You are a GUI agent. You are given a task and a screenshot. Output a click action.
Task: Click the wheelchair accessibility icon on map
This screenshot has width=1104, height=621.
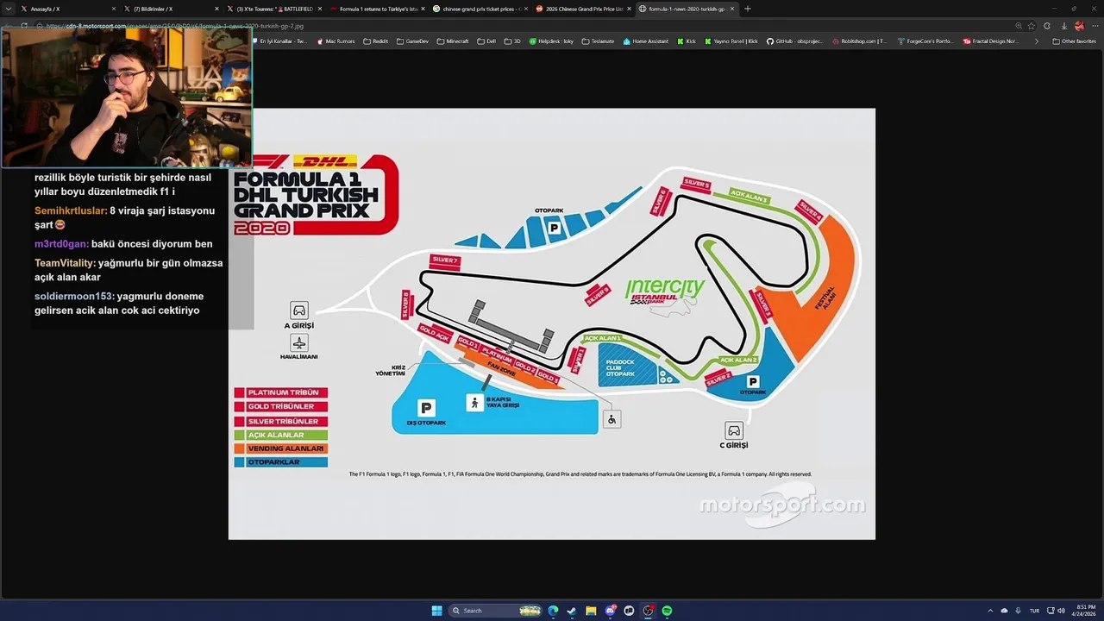612,419
